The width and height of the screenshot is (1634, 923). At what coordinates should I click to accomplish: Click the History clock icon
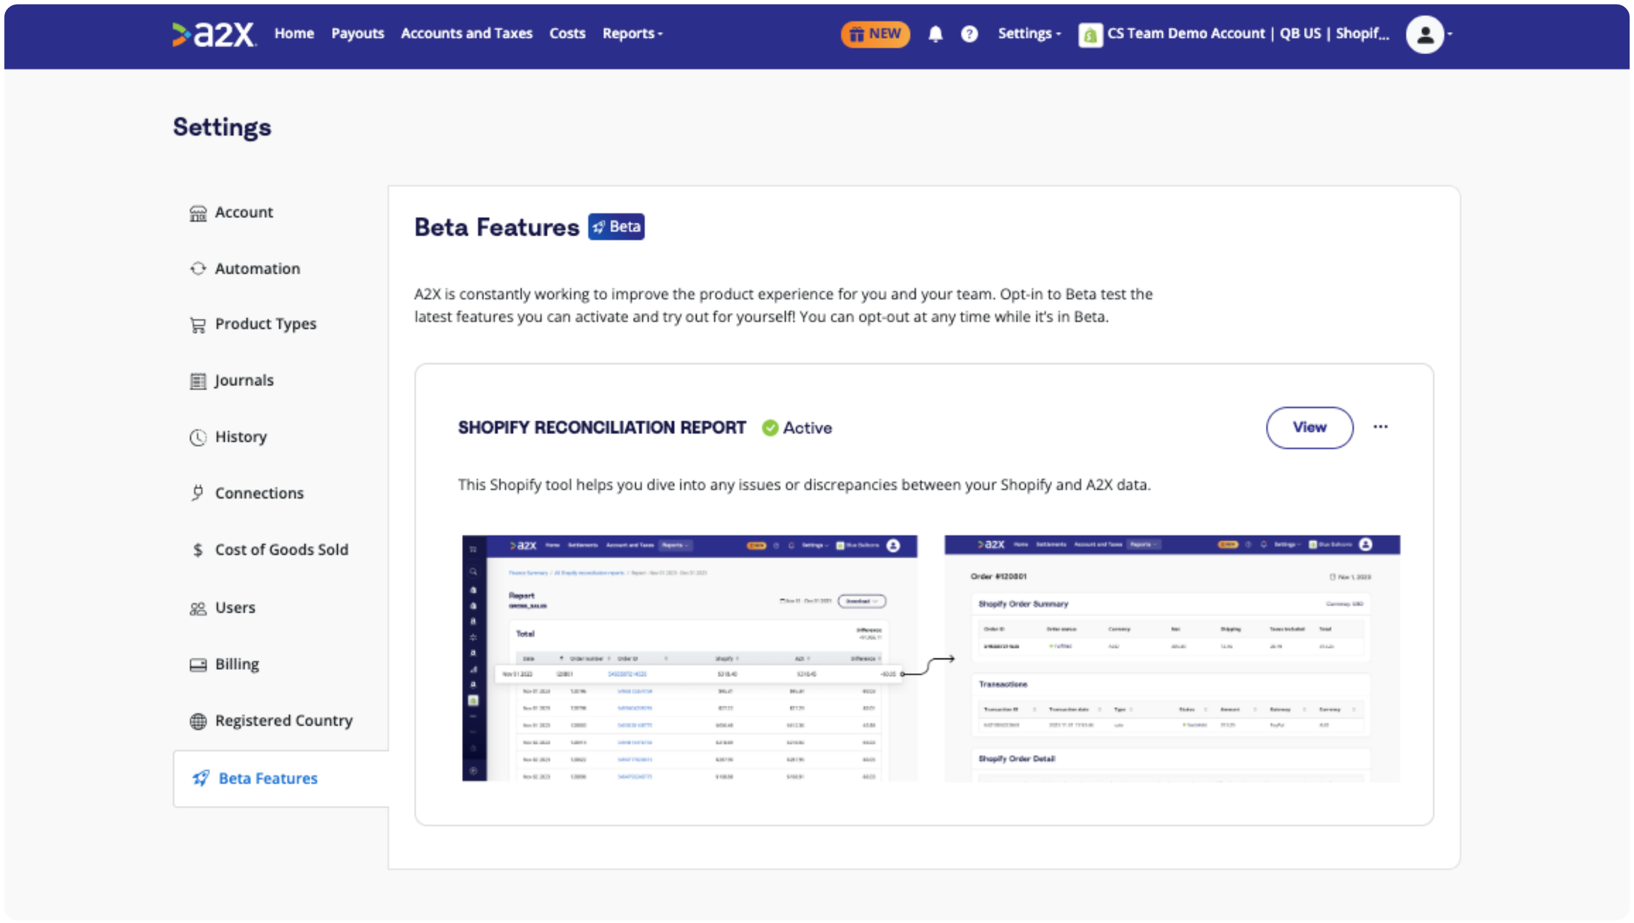(x=198, y=437)
